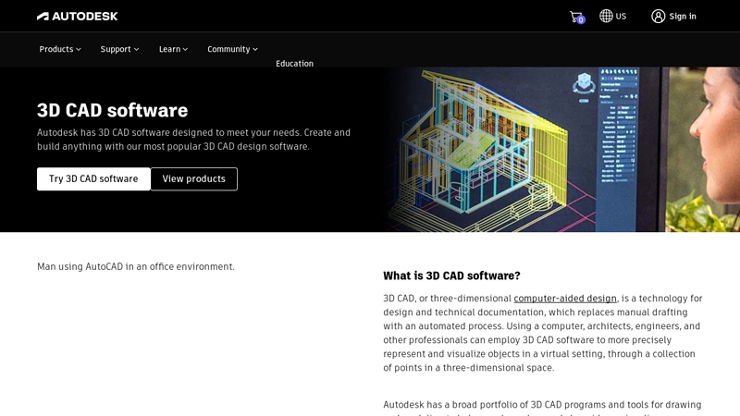Click the View products button

(194, 178)
